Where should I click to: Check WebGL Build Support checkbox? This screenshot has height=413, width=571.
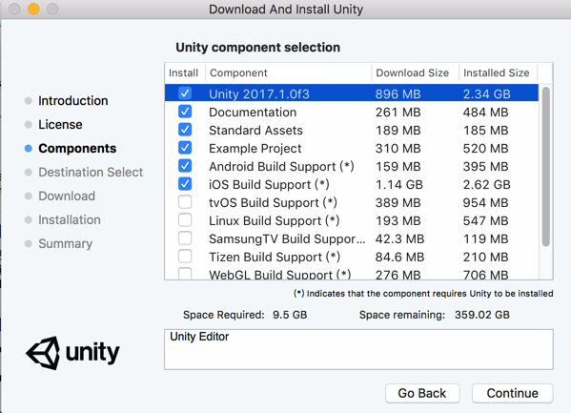pyautogui.click(x=185, y=274)
